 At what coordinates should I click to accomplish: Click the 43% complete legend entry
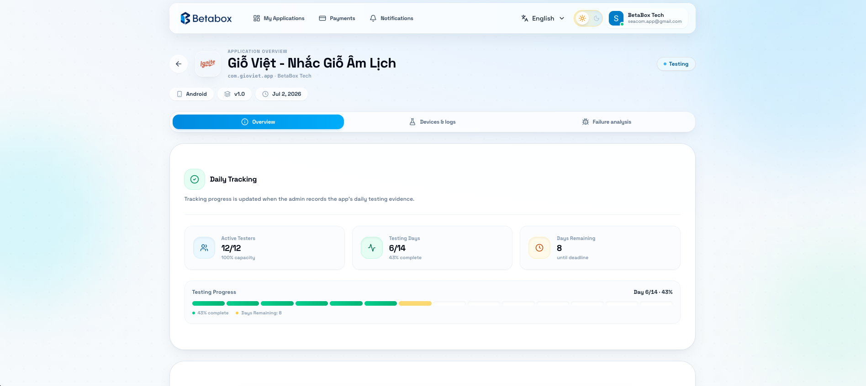(x=211, y=313)
